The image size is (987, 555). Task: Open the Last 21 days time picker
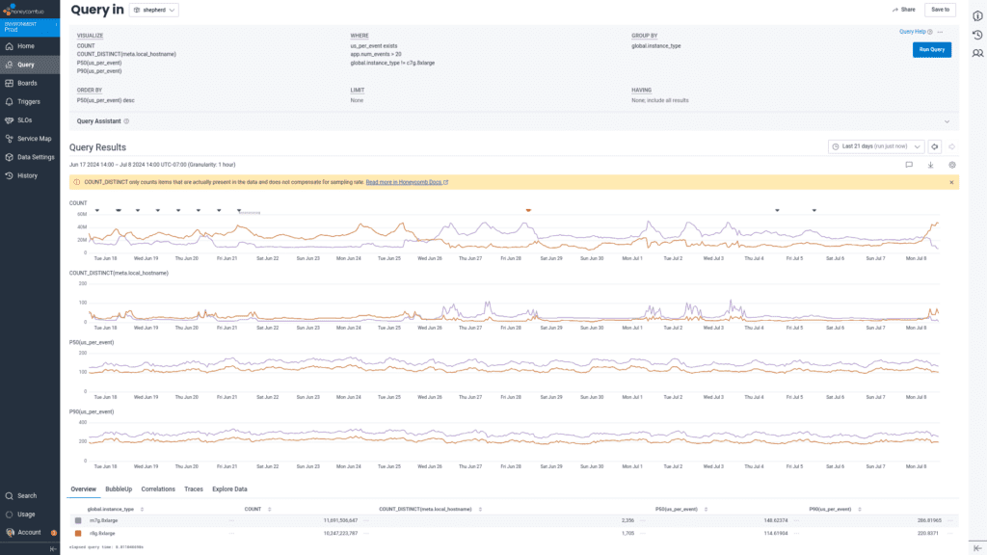tap(875, 146)
